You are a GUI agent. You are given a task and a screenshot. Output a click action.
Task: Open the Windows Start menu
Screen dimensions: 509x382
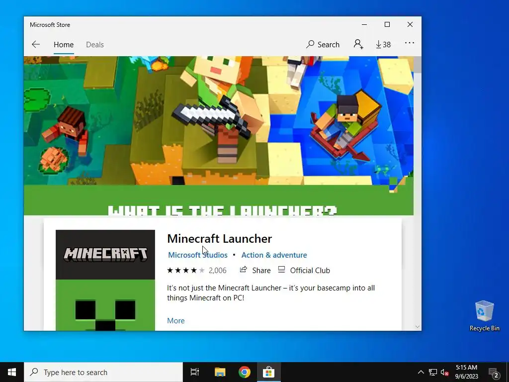12,372
